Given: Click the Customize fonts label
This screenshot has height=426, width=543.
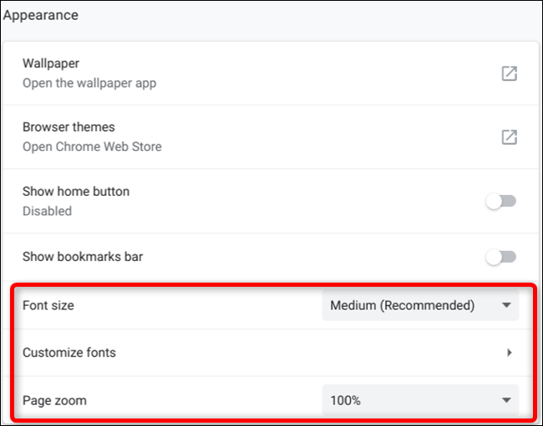Looking at the screenshot, I should click(69, 353).
